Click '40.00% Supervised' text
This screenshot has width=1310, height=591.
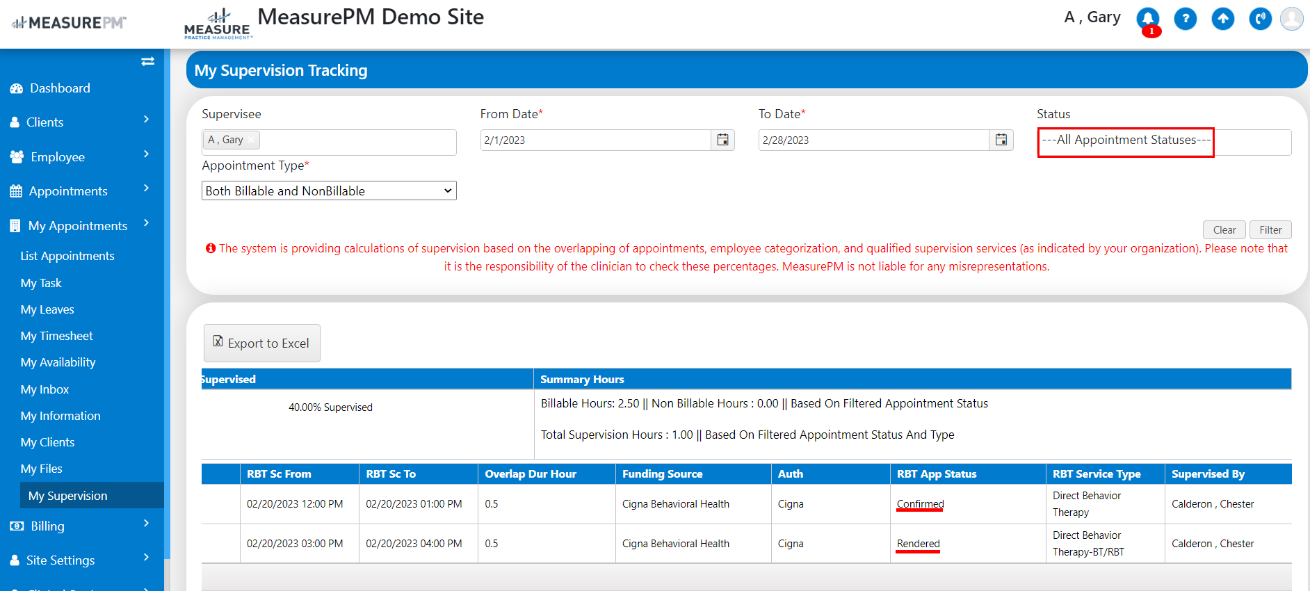pos(330,407)
